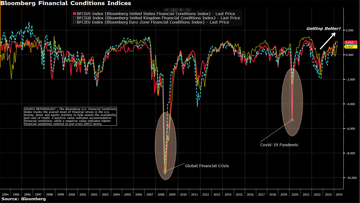
Task: Click the 'Source: Bloomberg' footer text
Action: click(x=24, y=199)
